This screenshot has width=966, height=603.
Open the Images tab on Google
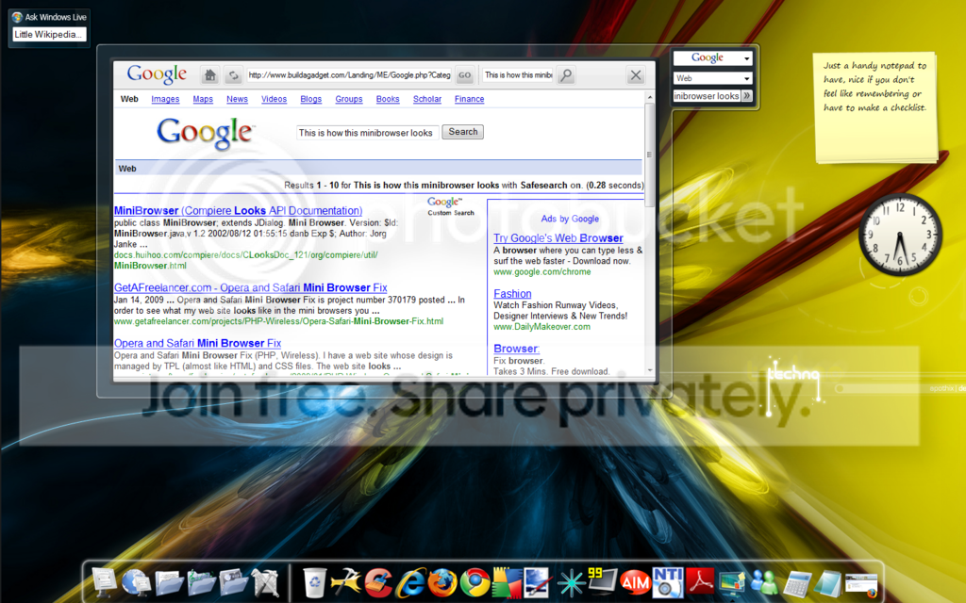pyautogui.click(x=165, y=99)
